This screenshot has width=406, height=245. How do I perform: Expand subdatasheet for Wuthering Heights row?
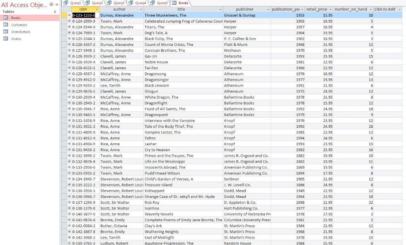click(x=69, y=232)
